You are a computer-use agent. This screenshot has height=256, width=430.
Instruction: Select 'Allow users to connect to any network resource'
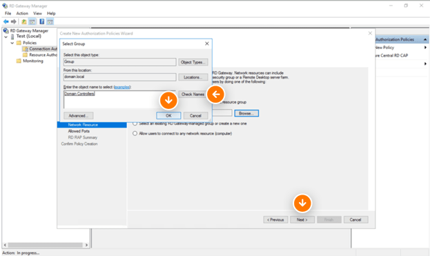(x=135, y=133)
